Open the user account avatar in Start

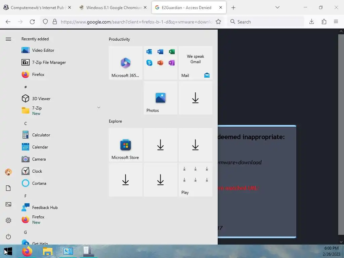[x=8, y=172]
